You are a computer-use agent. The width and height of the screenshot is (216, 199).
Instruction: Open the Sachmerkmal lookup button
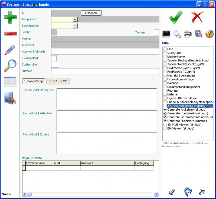[75, 26]
